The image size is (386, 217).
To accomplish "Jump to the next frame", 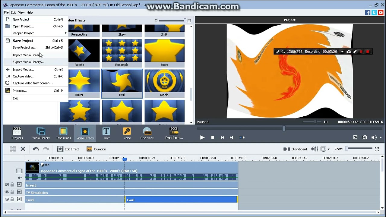I will coord(231,137).
